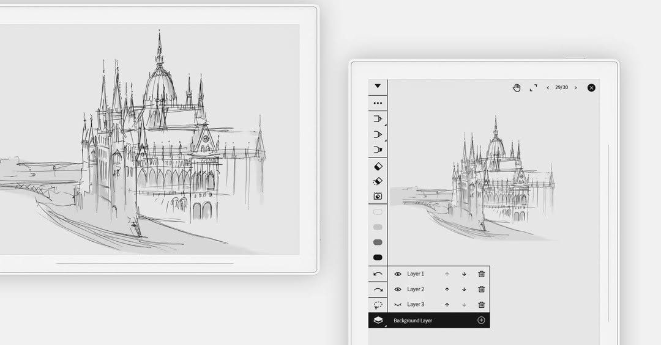
Task: Collapse the toolbar with the top triangle
Action: (378, 86)
